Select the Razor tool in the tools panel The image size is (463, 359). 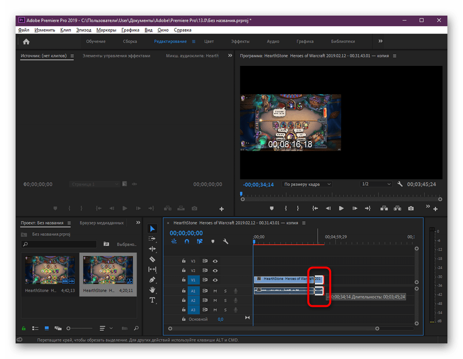coord(153,259)
